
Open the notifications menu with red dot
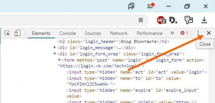151,6
